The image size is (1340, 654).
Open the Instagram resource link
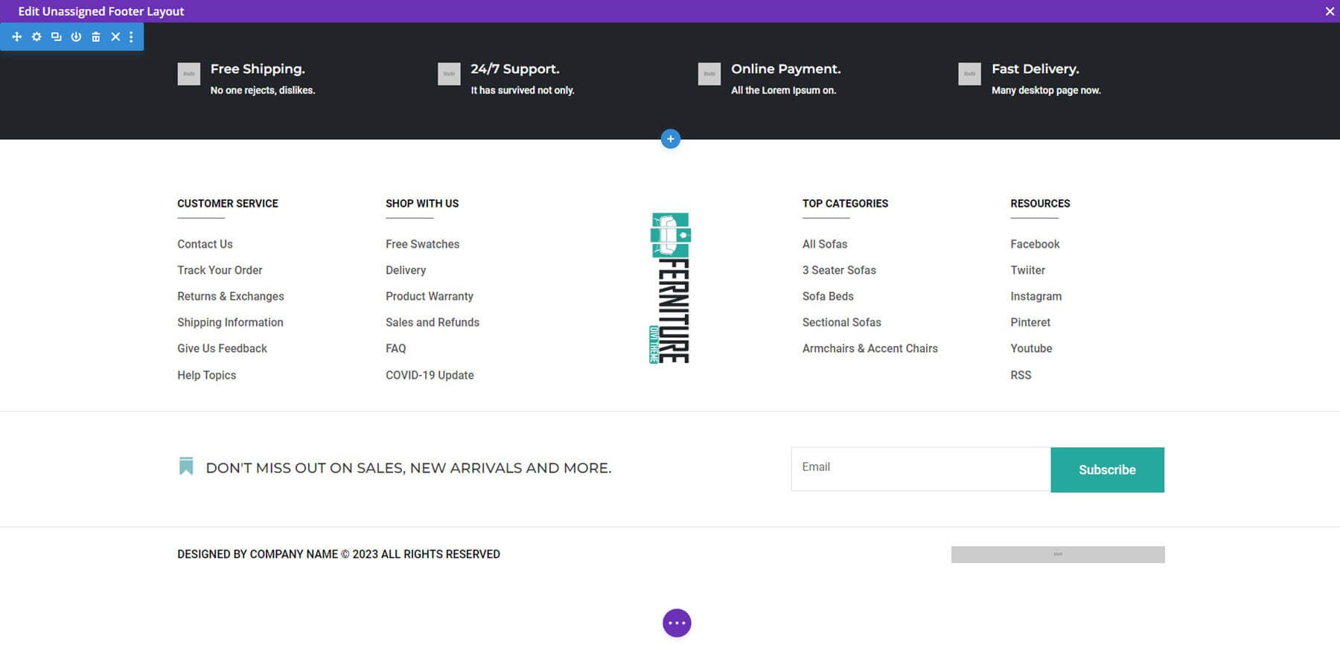(1036, 296)
